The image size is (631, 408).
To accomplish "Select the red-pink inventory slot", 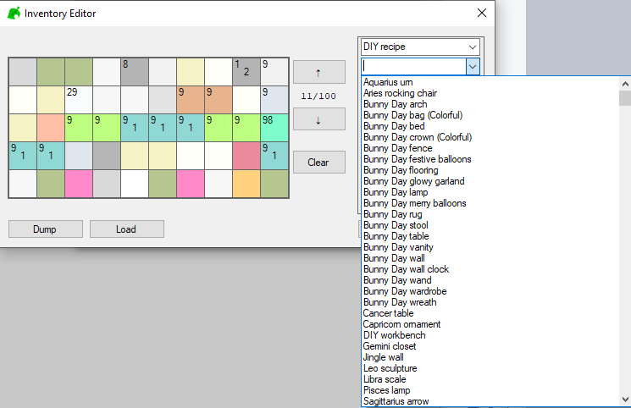I will pyautogui.click(x=246, y=156).
